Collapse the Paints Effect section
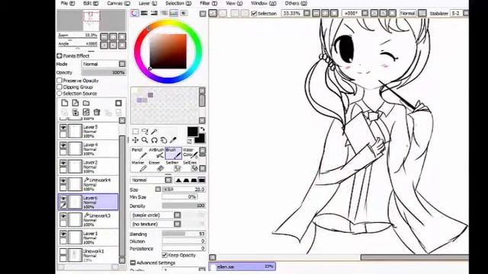488x274 pixels. [59, 56]
